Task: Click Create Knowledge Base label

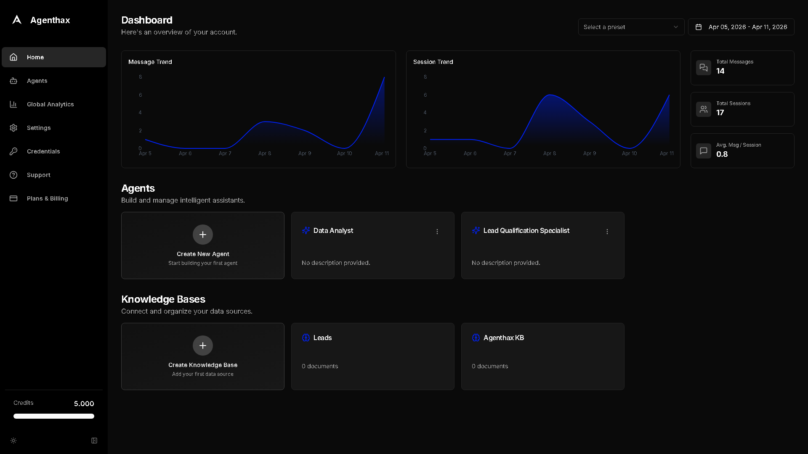Action: click(x=203, y=365)
